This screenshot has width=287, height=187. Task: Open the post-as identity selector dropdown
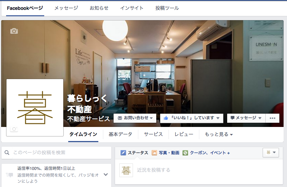pyautogui.click(x=271, y=152)
